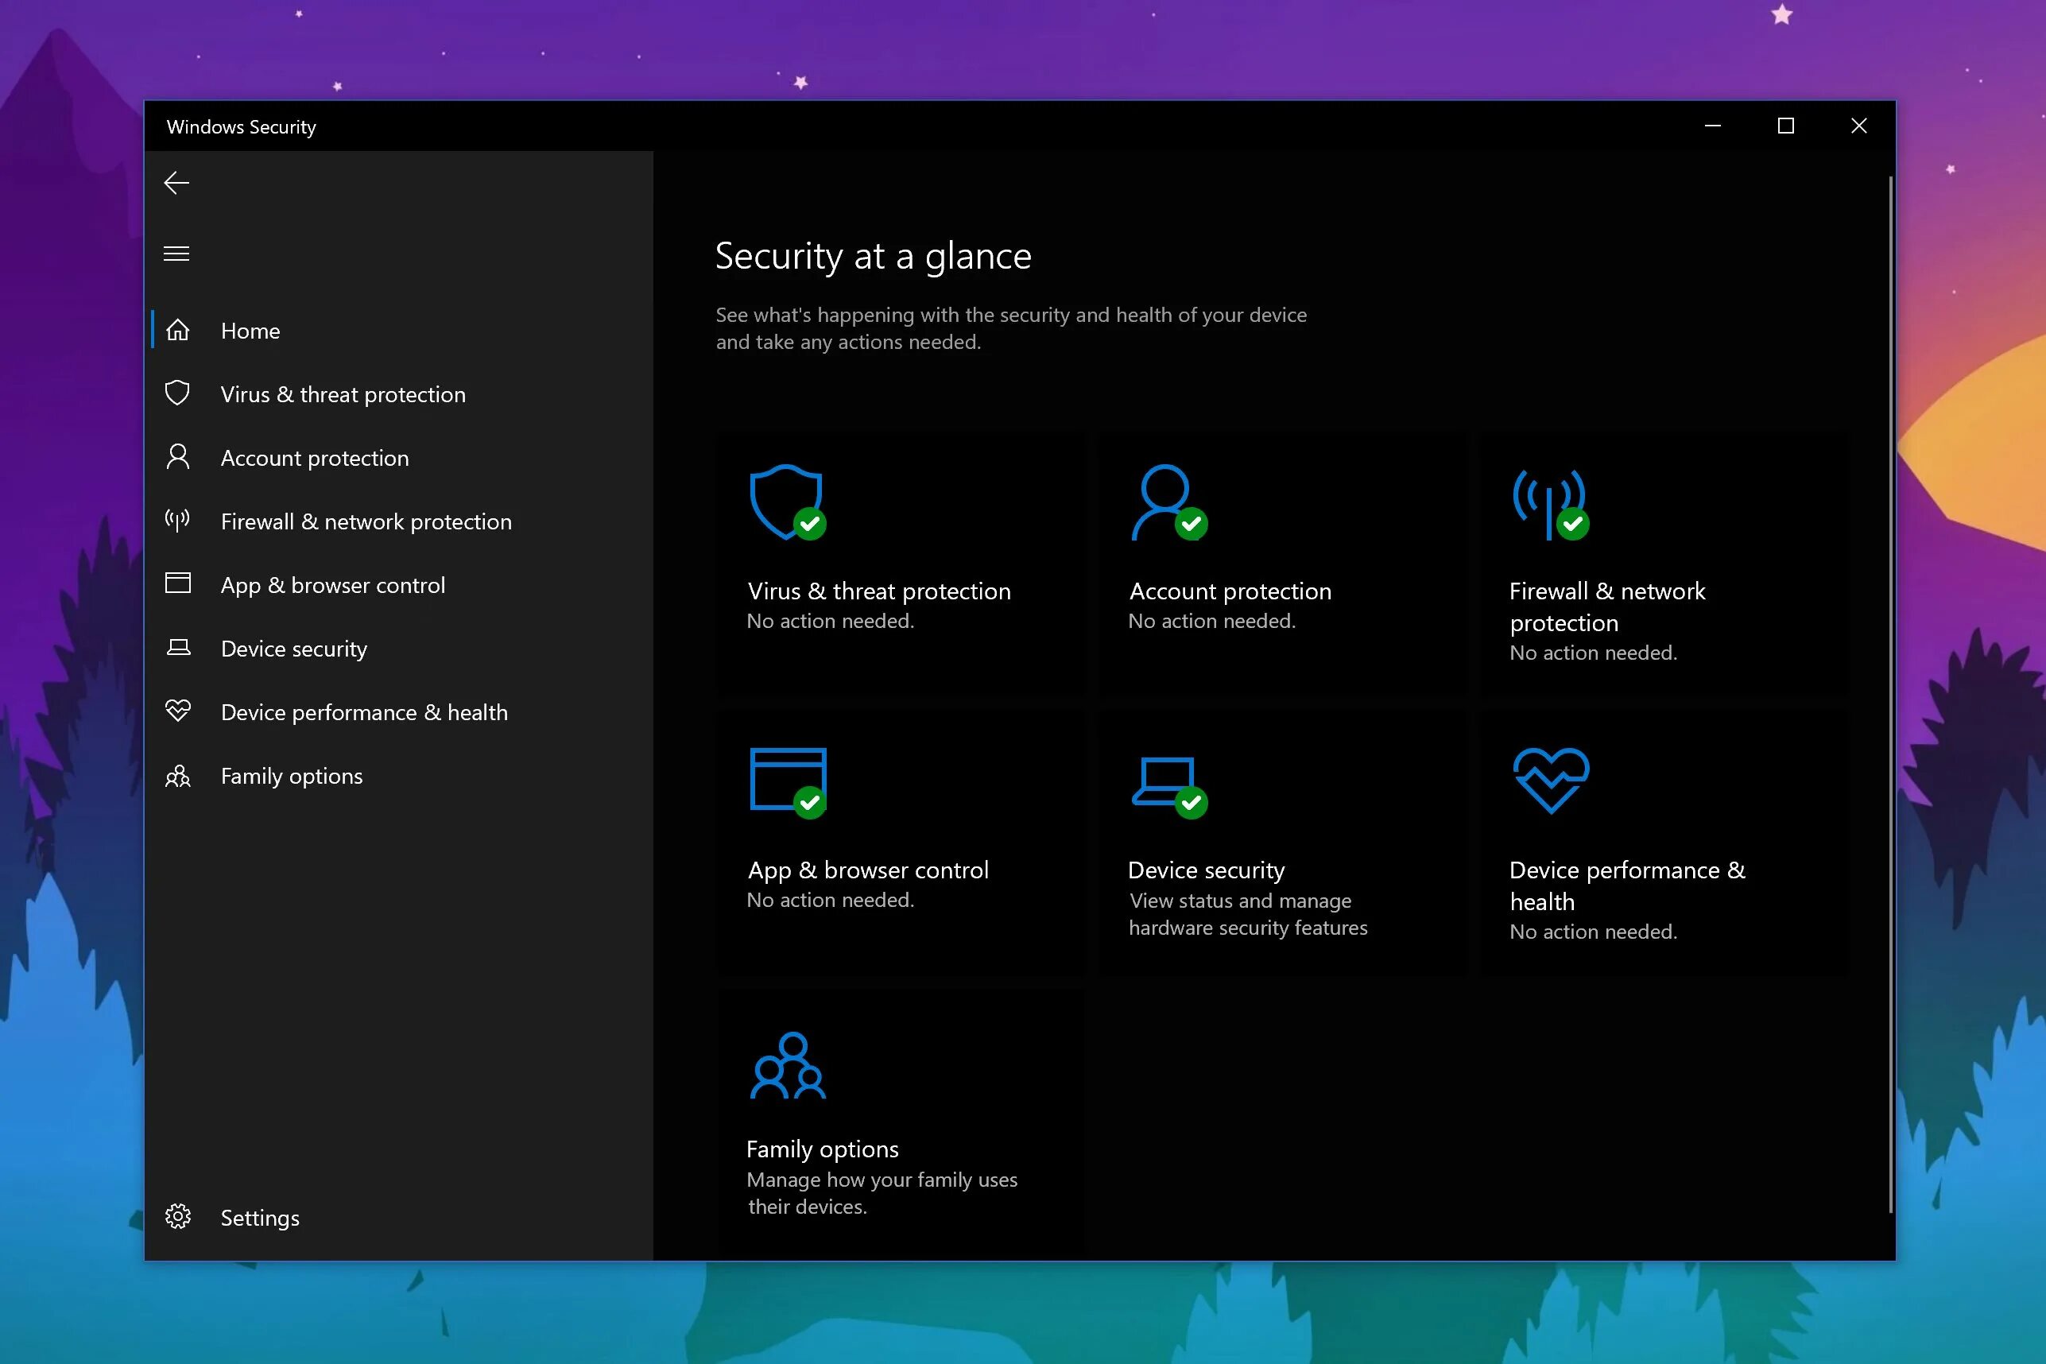Click the back arrow icon
This screenshot has height=1364, width=2046.
(x=176, y=183)
